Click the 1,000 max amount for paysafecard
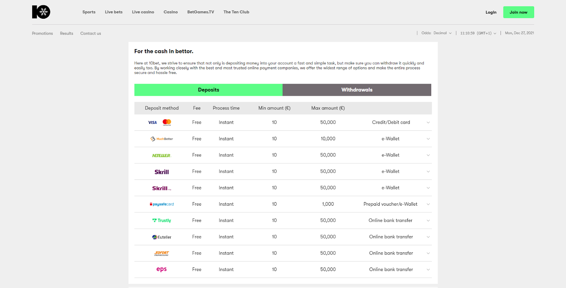This screenshot has height=288, width=566. click(328, 204)
